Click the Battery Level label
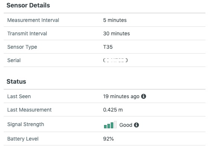The width and height of the screenshot is (211, 151). click(x=23, y=139)
